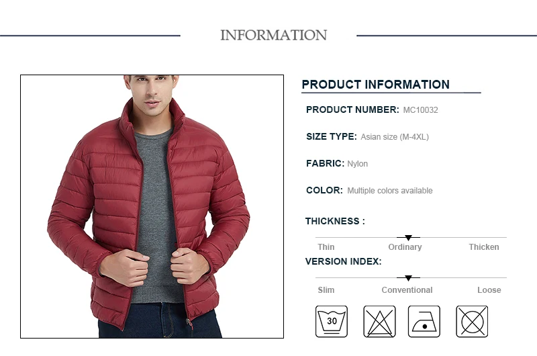Click the PRODUCT INFORMATION heading
The height and width of the screenshot is (356, 537).
tap(375, 84)
